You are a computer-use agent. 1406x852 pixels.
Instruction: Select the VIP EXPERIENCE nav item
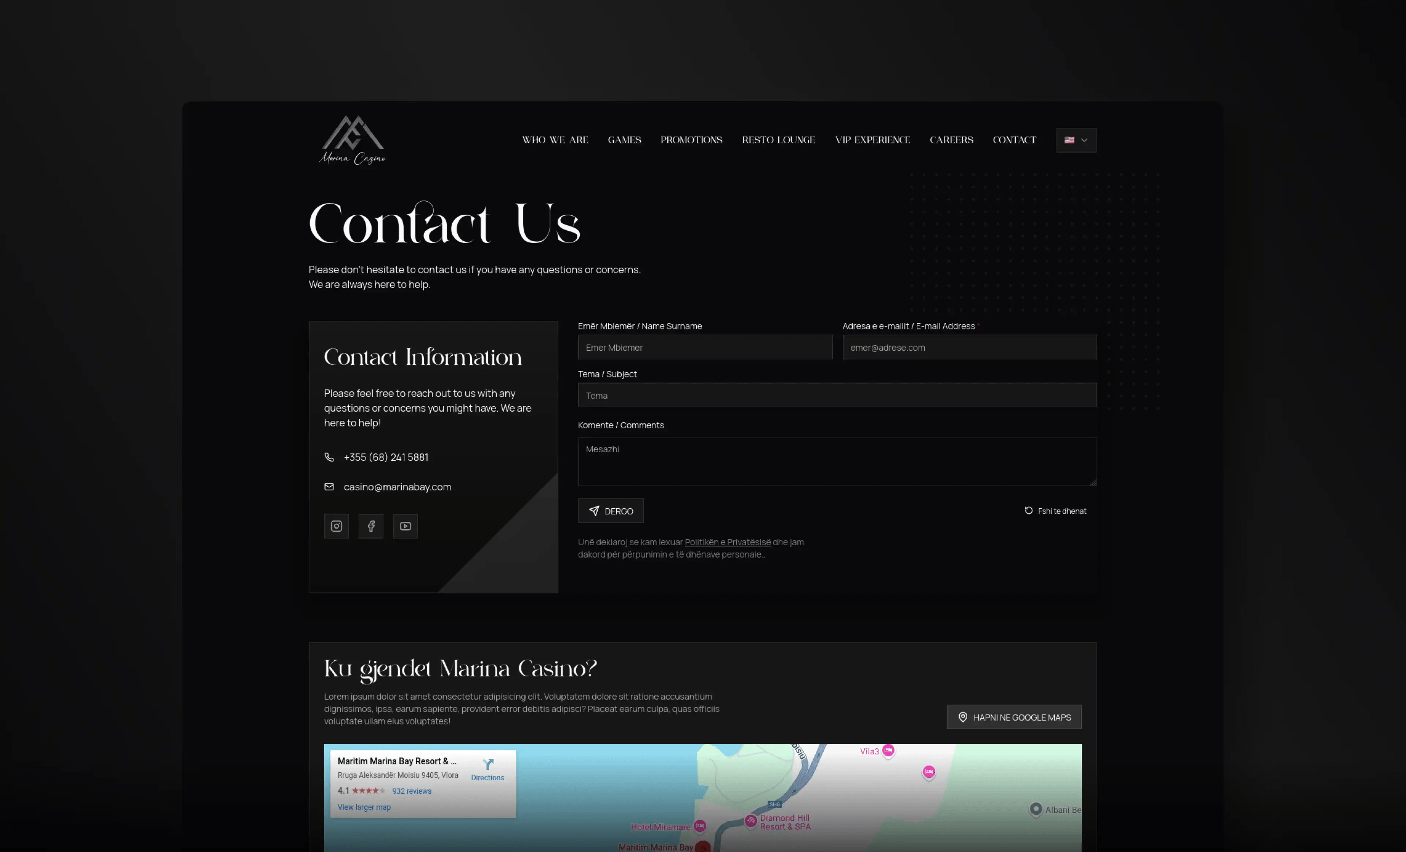click(x=872, y=140)
